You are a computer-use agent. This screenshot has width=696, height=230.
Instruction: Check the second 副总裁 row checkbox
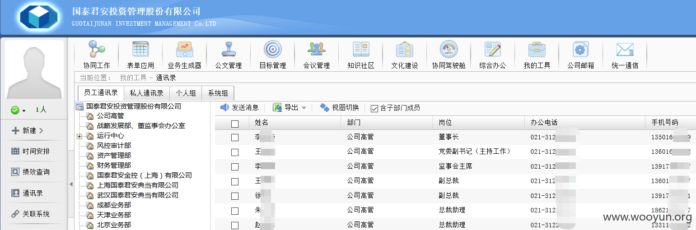tap(235, 196)
